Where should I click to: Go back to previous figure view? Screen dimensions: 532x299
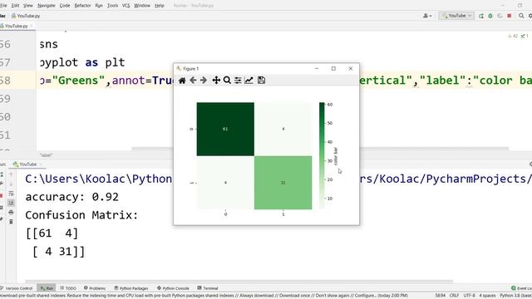(x=193, y=81)
